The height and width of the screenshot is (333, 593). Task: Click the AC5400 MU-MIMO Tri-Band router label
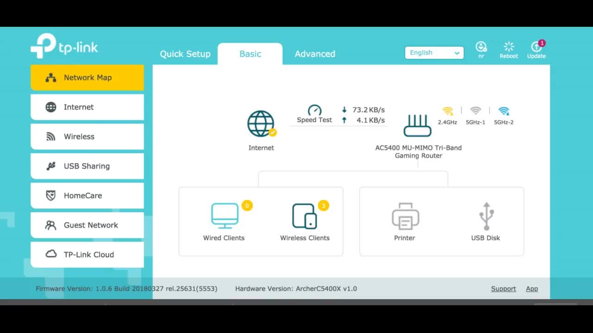(418, 152)
